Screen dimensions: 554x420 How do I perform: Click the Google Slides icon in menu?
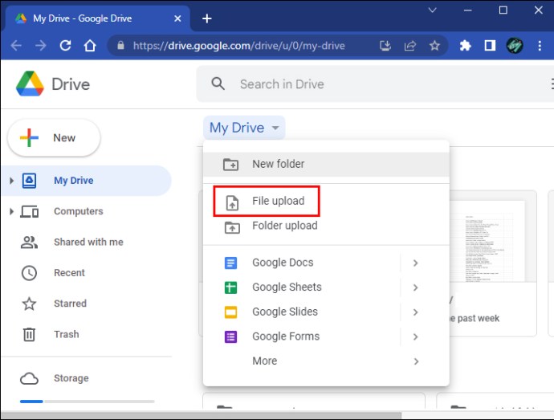pyautogui.click(x=231, y=312)
